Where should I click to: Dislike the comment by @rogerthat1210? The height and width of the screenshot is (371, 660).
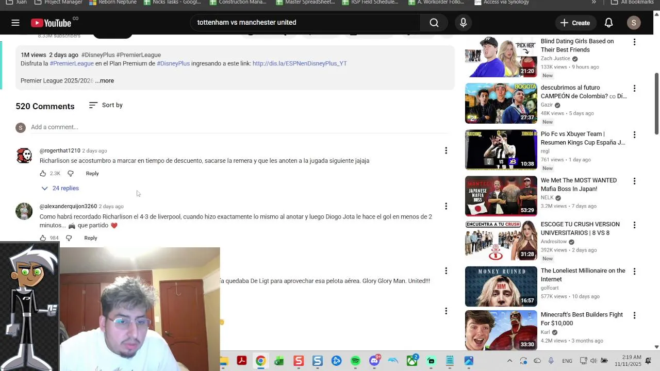[x=71, y=174]
